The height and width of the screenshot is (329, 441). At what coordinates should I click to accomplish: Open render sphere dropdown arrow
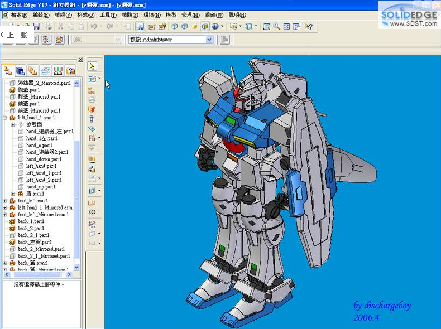(223, 26)
